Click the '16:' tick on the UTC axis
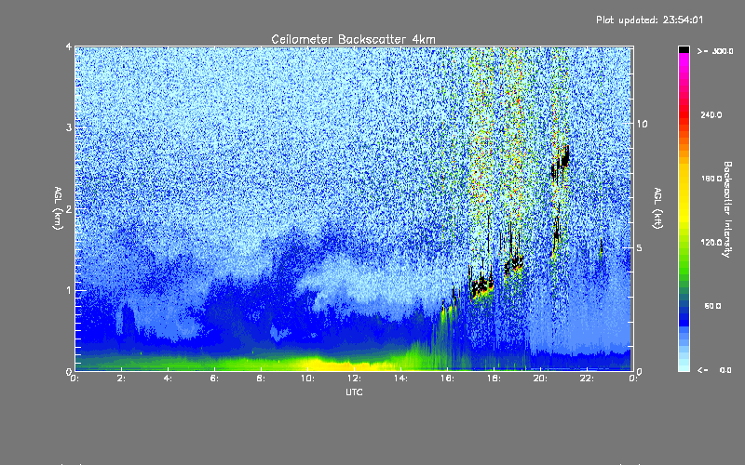This screenshot has width=745, height=465. point(447,379)
